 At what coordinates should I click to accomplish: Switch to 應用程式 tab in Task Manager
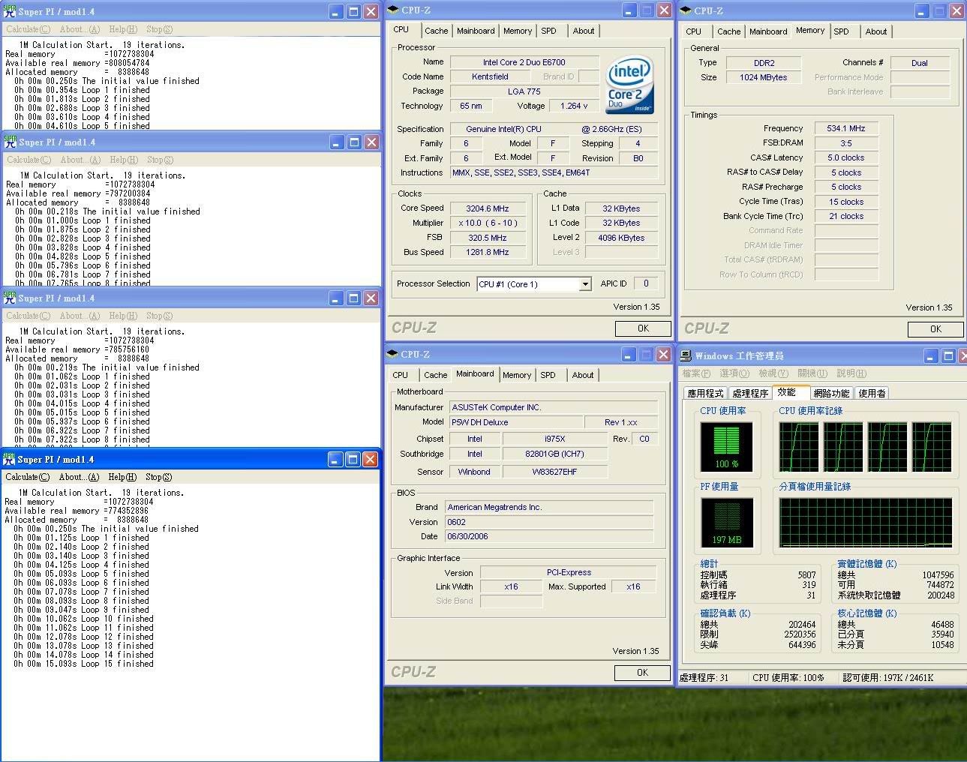[705, 393]
